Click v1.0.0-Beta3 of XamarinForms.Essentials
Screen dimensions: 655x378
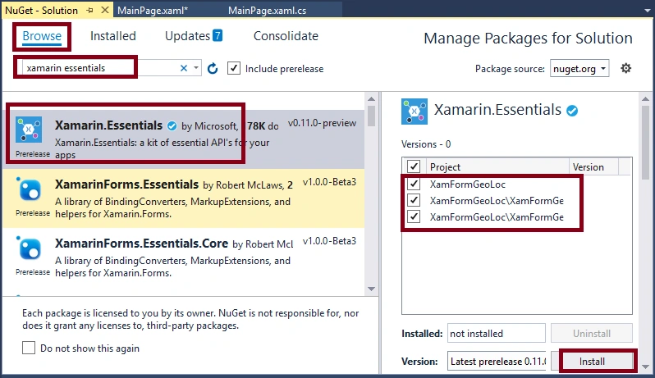[x=330, y=182]
